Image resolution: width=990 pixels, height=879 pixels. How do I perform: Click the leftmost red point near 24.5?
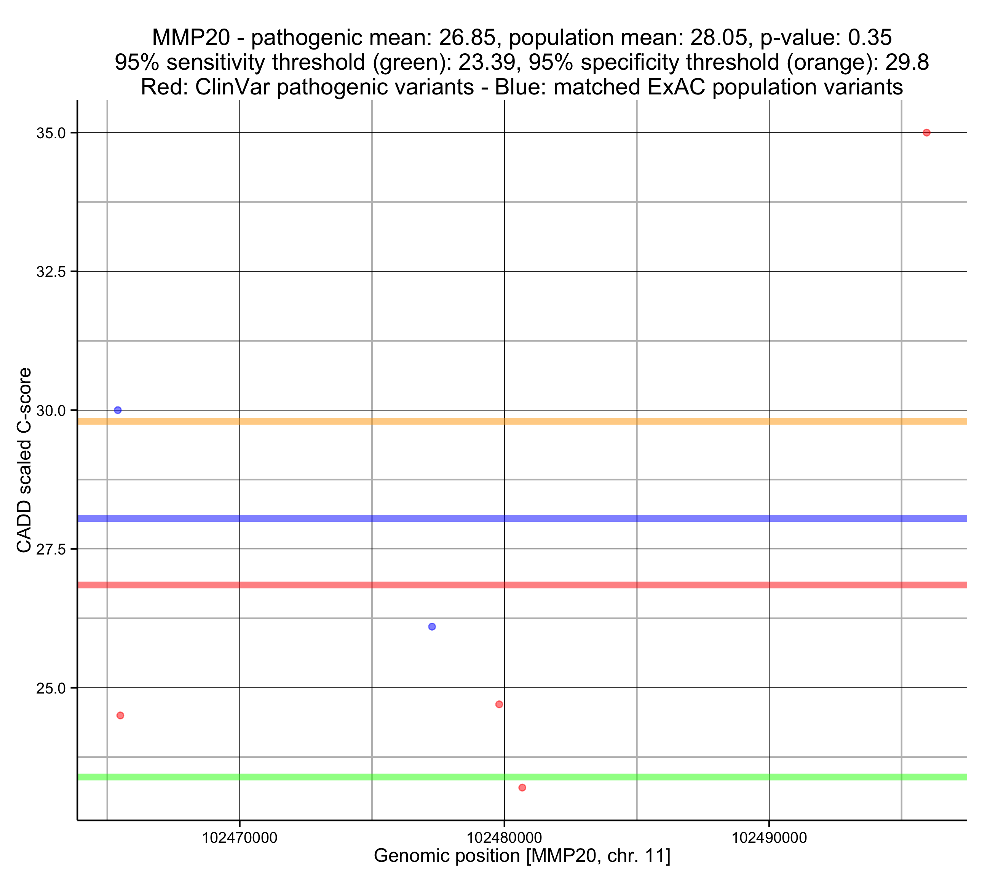tap(121, 715)
